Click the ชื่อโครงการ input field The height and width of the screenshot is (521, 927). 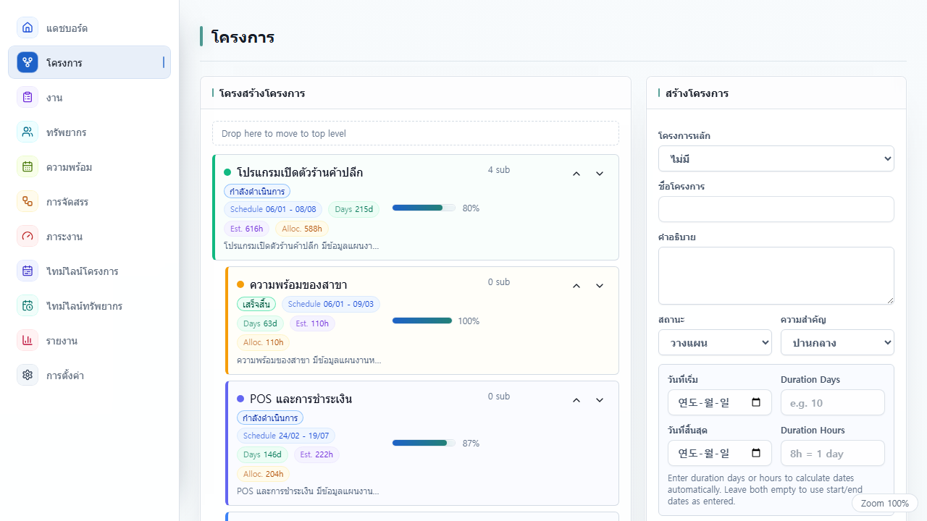coord(776,209)
